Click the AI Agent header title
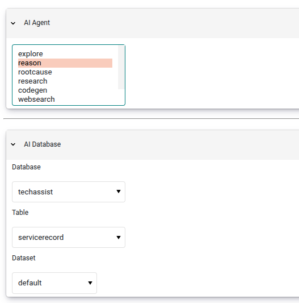299x303 pixels. 37,23
